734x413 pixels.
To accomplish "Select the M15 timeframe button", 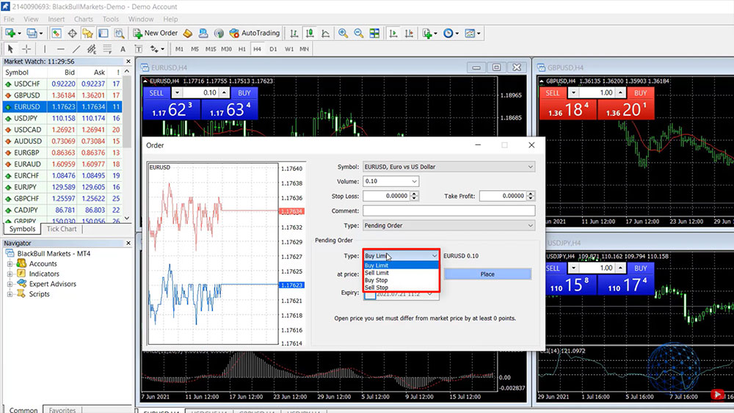I will (x=211, y=49).
